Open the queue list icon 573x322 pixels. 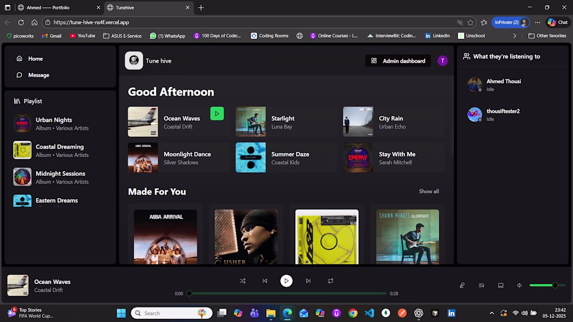481,286
